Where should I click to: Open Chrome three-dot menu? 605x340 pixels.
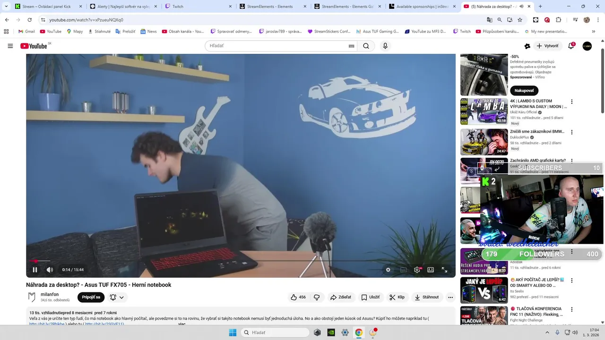pyautogui.click(x=598, y=20)
